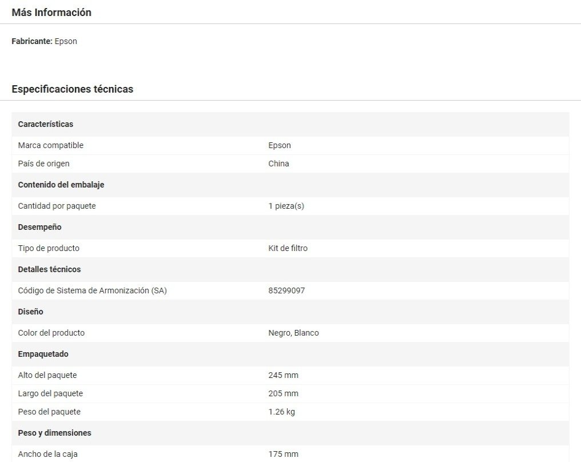This screenshot has width=581, height=462.
Task: Select the 245 mm package height value
Action: pyautogui.click(x=283, y=375)
